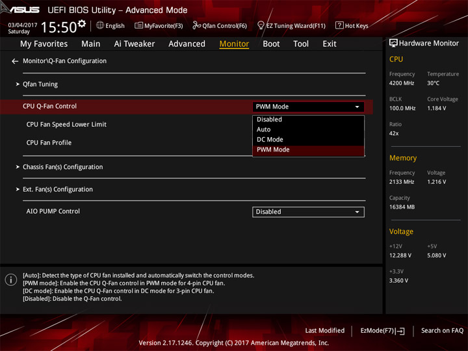
Task: Click the Monitor\Q-Fan Configuration breadcrumb
Action: 64,61
